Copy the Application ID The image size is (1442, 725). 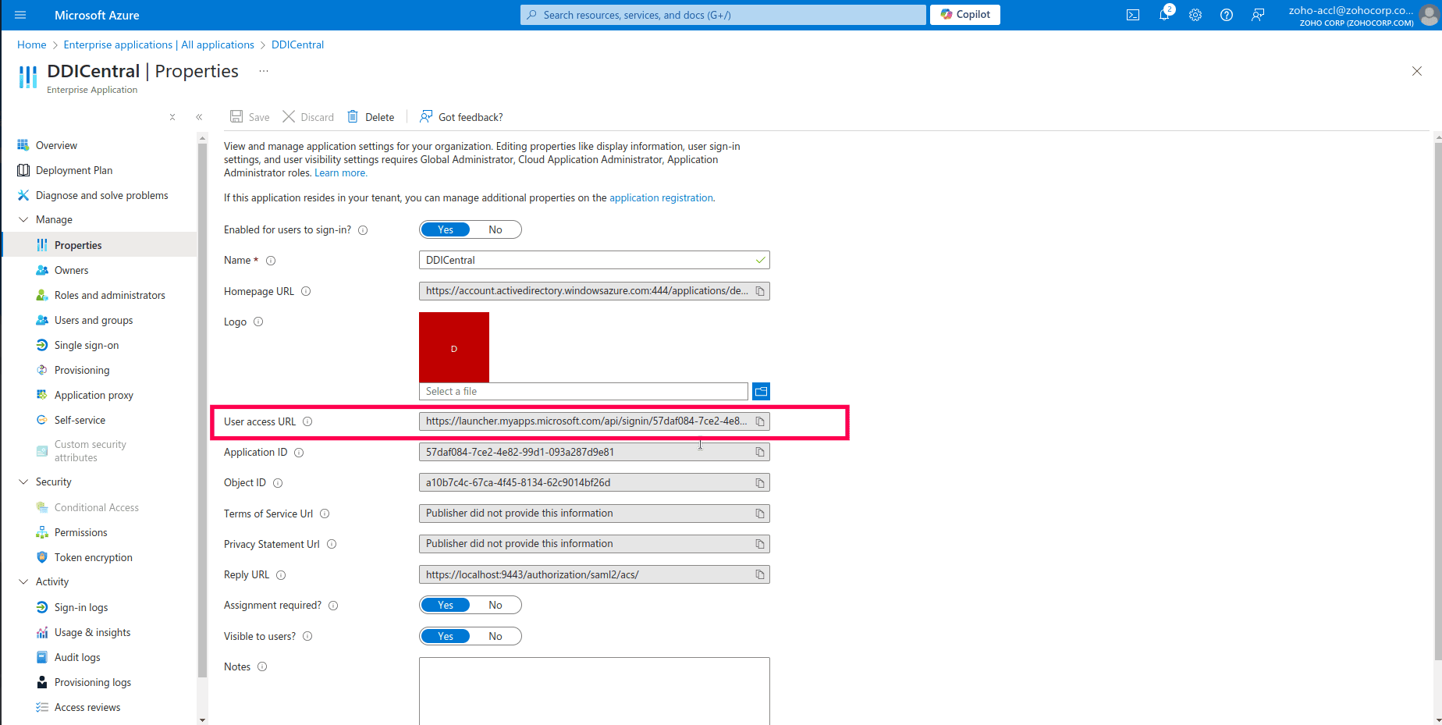[760, 452]
